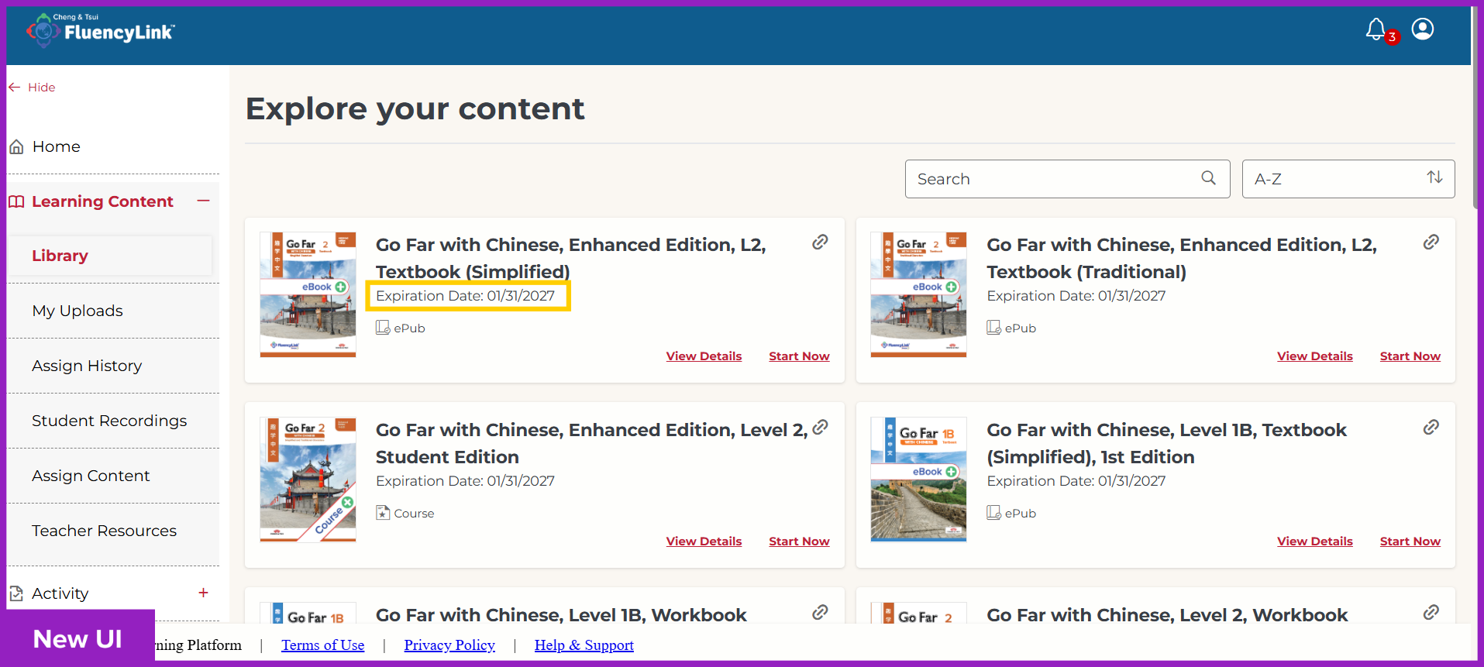Open Assign History in sidebar
1484x667 pixels.
point(87,366)
